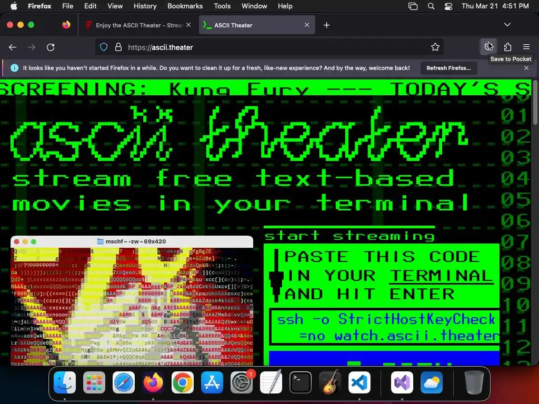
Task: Open System Settings from the Dock
Action: click(242, 382)
